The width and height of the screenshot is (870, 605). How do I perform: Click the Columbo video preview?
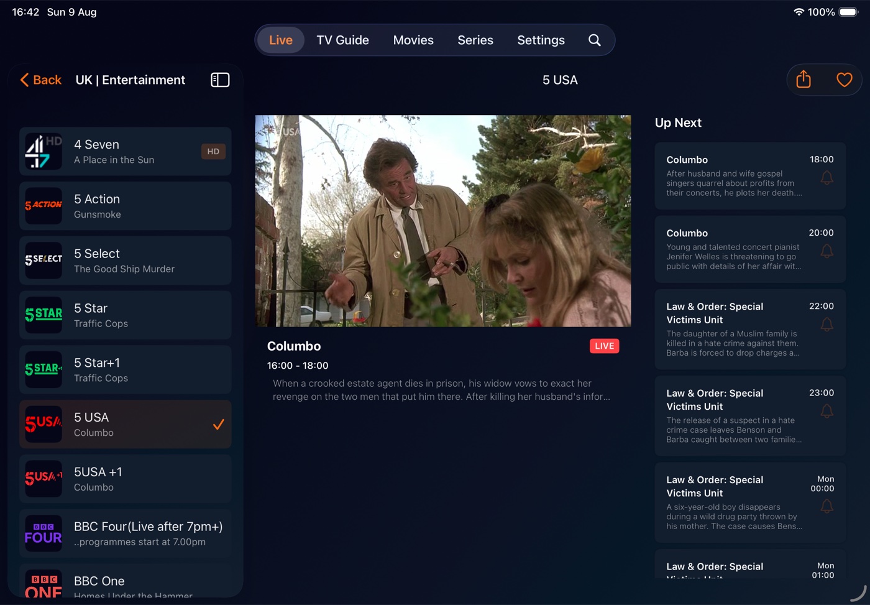[443, 221]
